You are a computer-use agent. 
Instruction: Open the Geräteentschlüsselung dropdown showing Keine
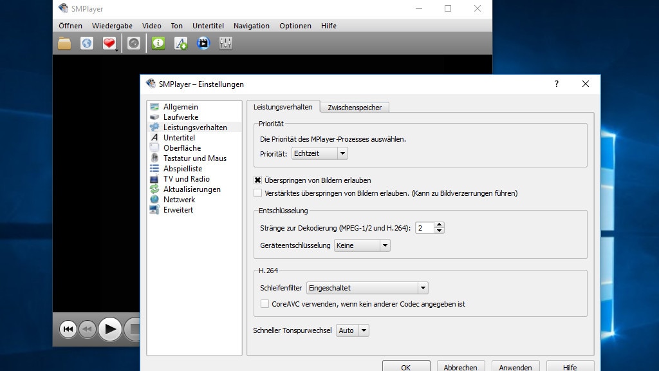(x=362, y=245)
